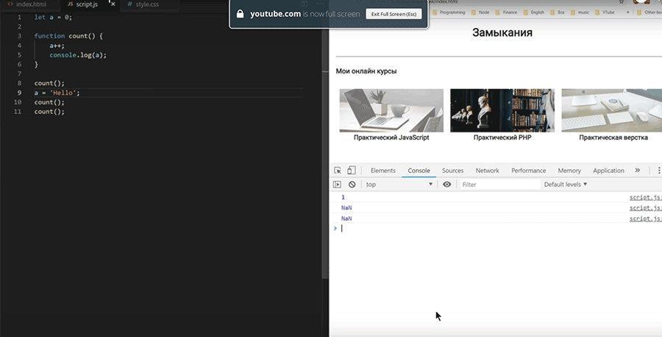
Task: Open script.js link beside output 1
Action: [x=646, y=197]
